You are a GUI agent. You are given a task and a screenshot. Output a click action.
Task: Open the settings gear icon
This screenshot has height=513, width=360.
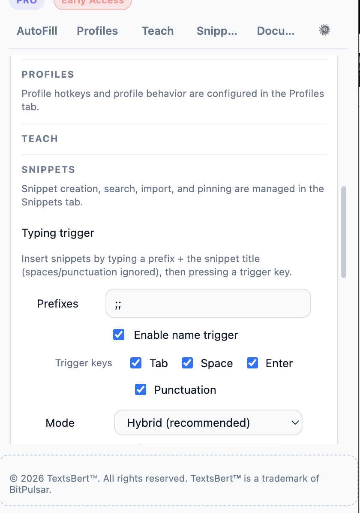(324, 30)
